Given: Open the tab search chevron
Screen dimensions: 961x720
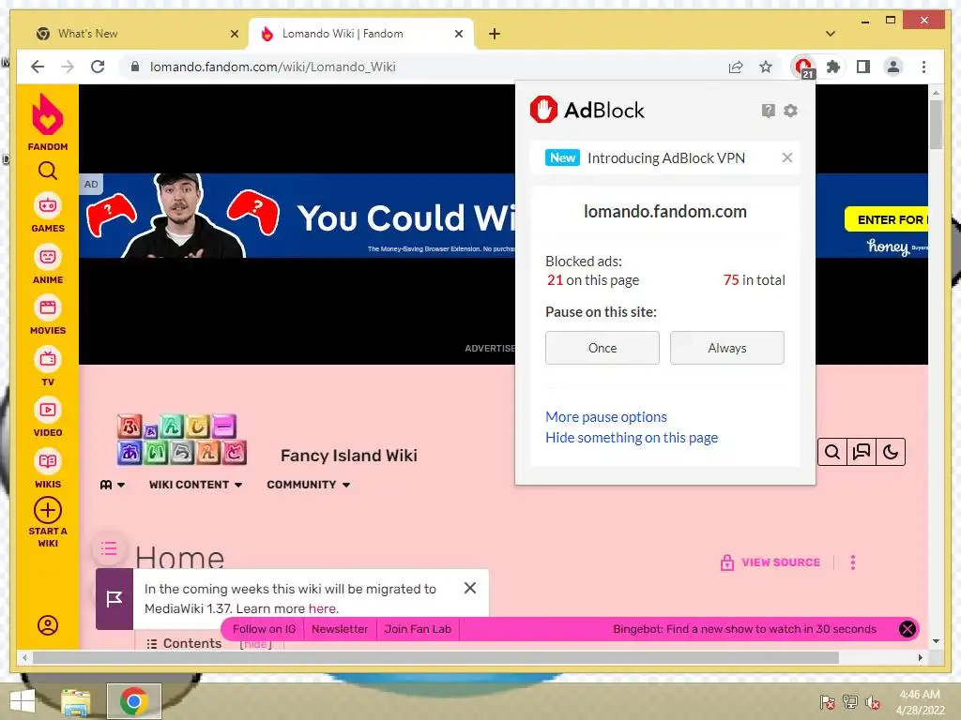Looking at the screenshot, I should [831, 34].
